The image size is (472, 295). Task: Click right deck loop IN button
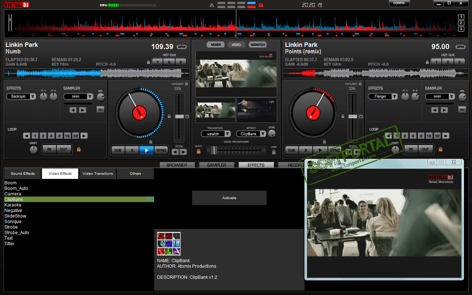[x=411, y=149]
